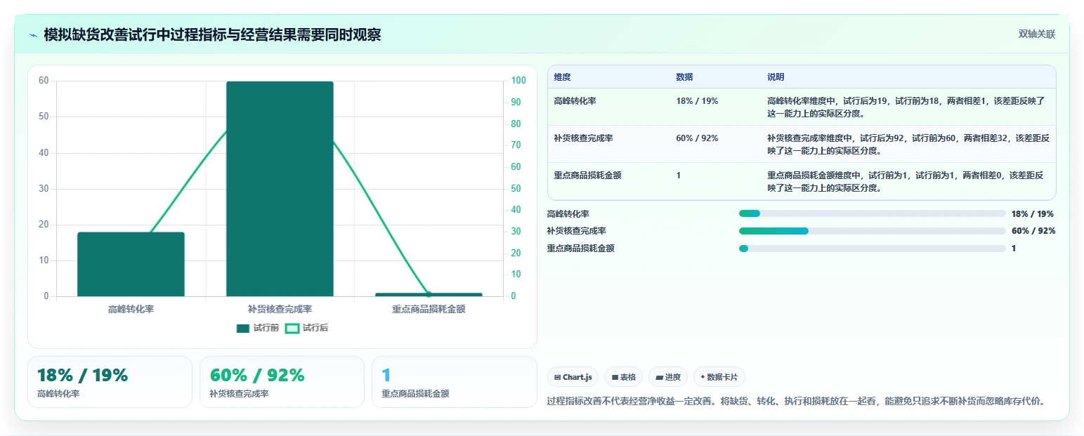Click the 进度 tag chip
Screen dimensions: 1084x436
668,377
